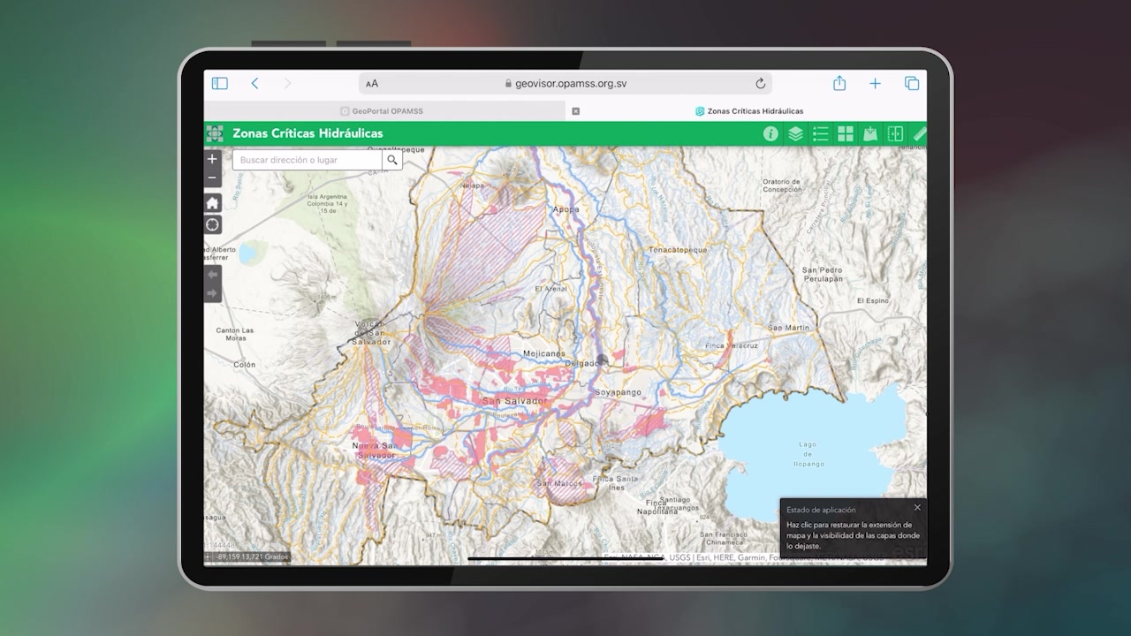Image resolution: width=1131 pixels, height=636 pixels.
Task: Click the 'Apopa' map label
Action: pyautogui.click(x=565, y=209)
